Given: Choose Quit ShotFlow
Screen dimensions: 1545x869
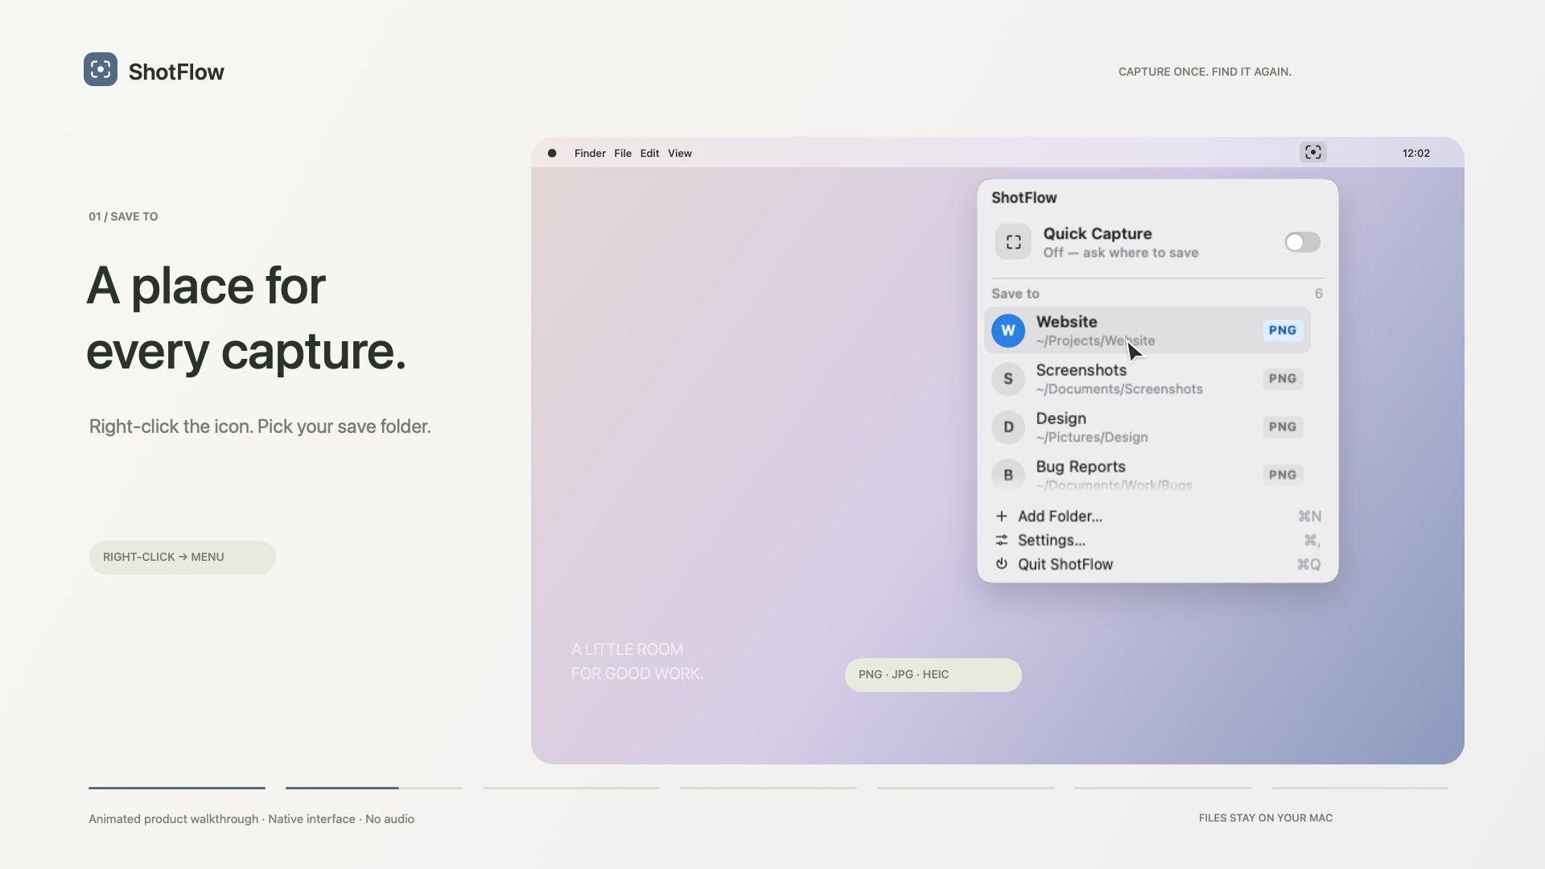Looking at the screenshot, I should [x=1157, y=564].
